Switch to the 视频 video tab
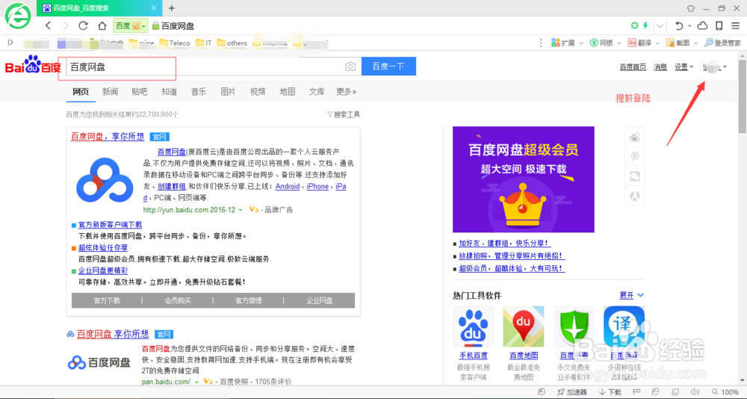747x399 pixels. pyautogui.click(x=258, y=91)
